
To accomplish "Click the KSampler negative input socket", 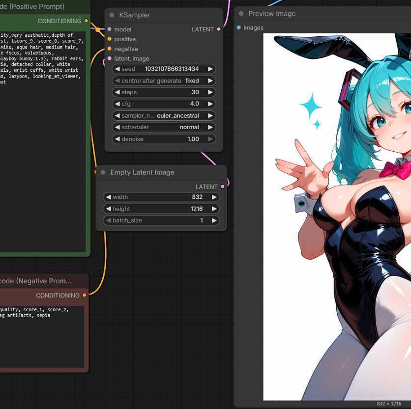I will click(x=109, y=49).
